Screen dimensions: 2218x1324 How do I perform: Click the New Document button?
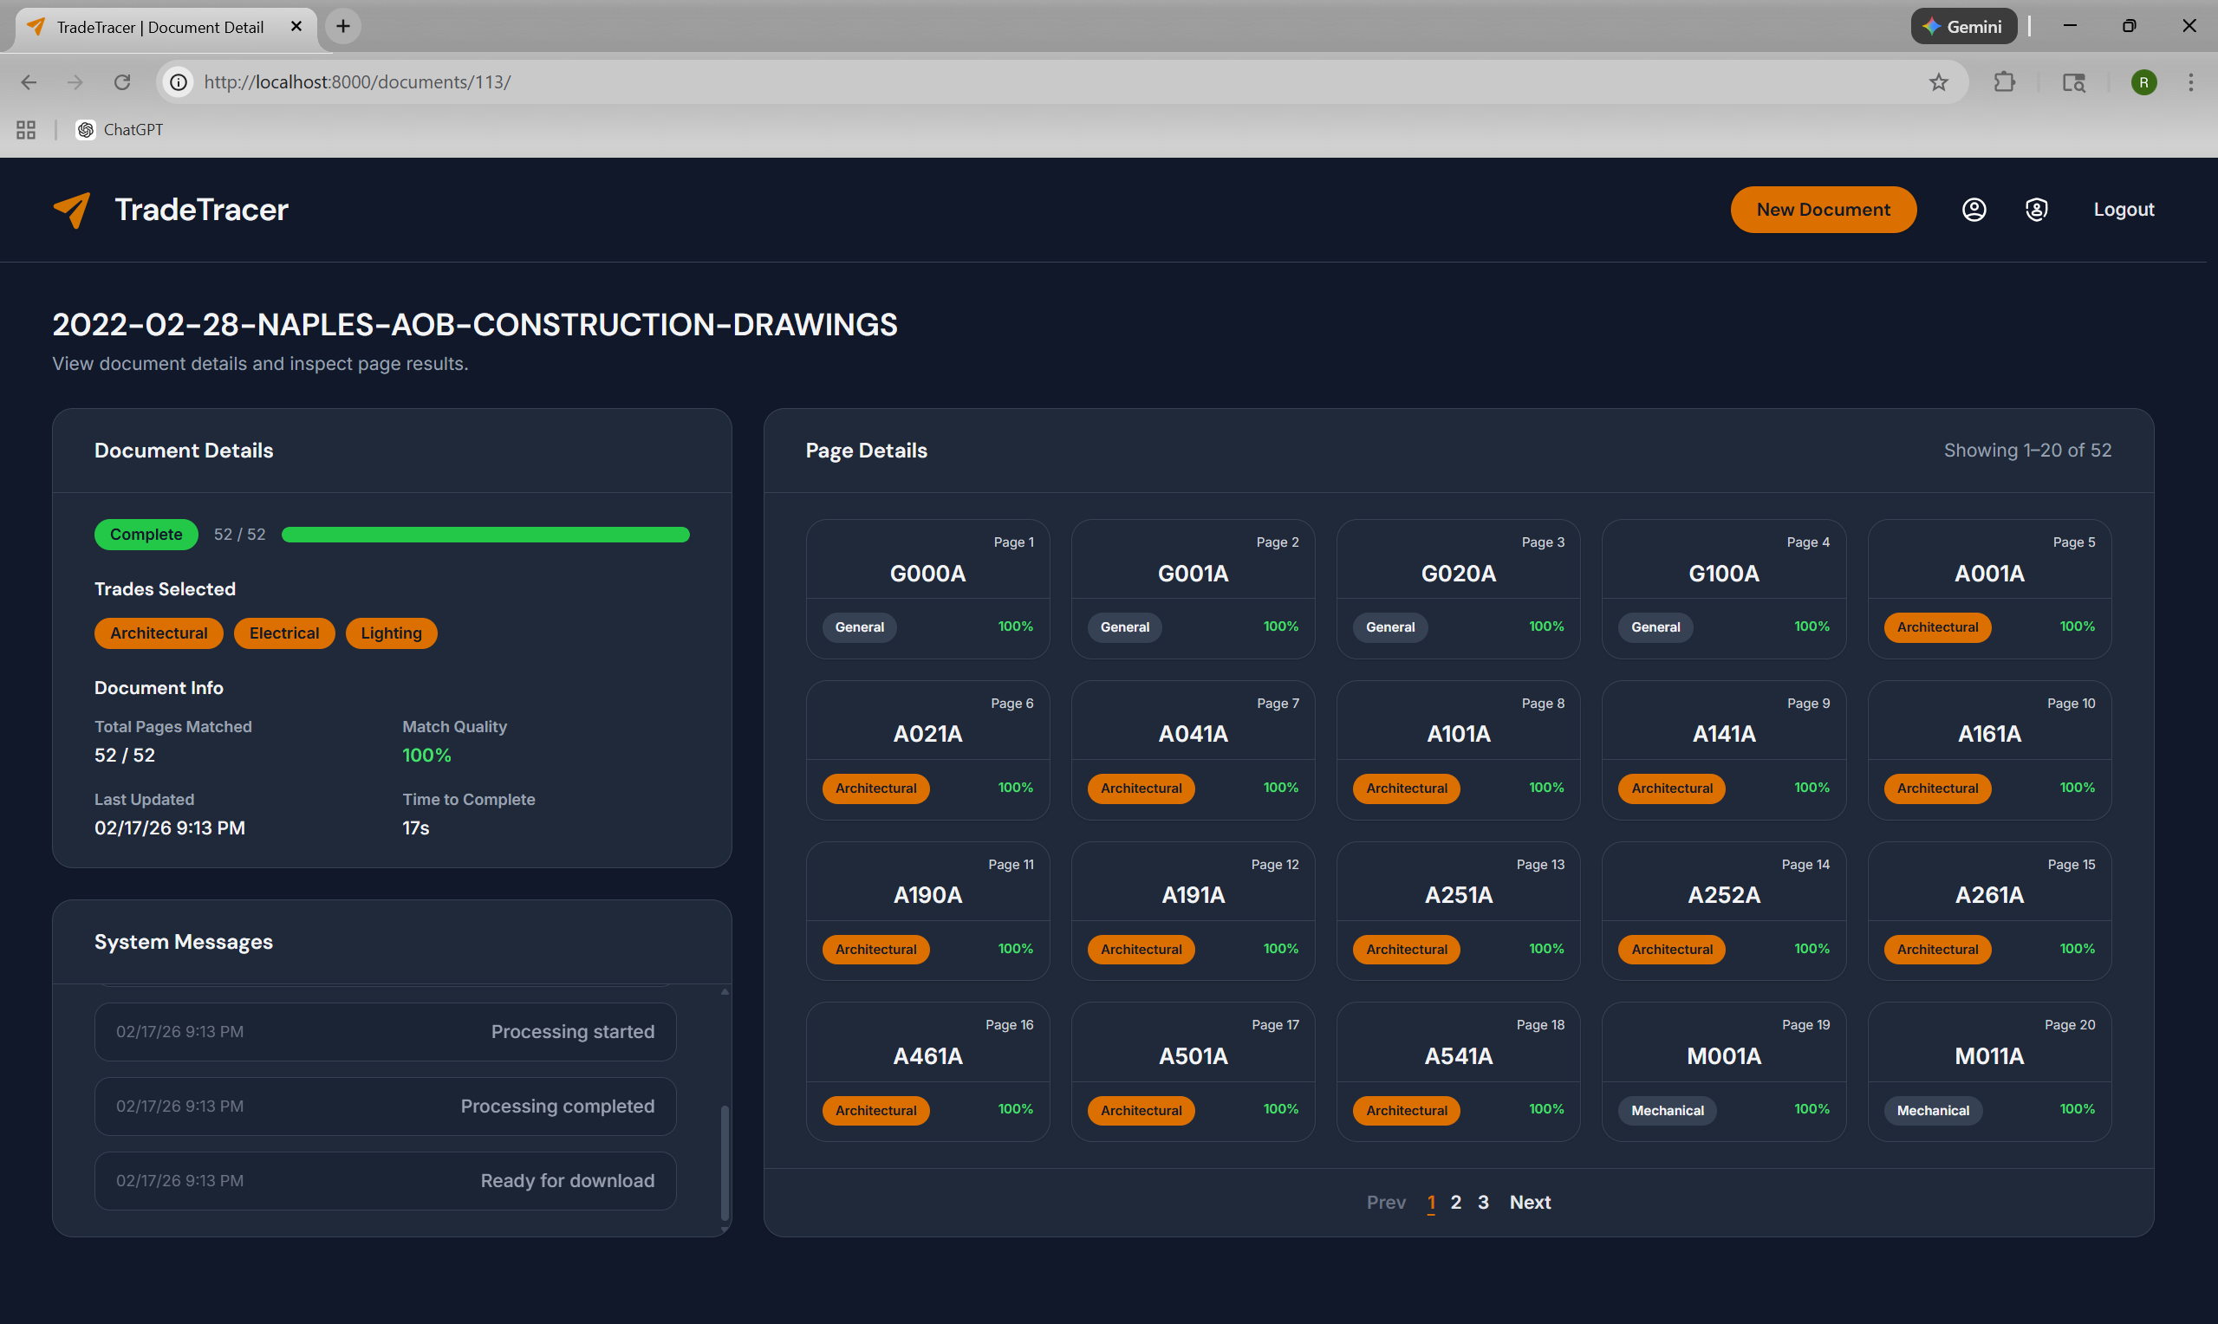click(1823, 210)
